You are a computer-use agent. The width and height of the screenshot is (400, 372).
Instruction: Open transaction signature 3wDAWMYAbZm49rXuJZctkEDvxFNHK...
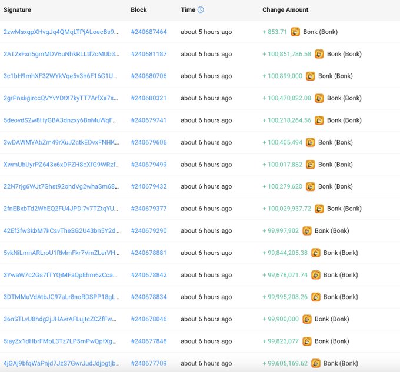pyautogui.click(x=61, y=142)
